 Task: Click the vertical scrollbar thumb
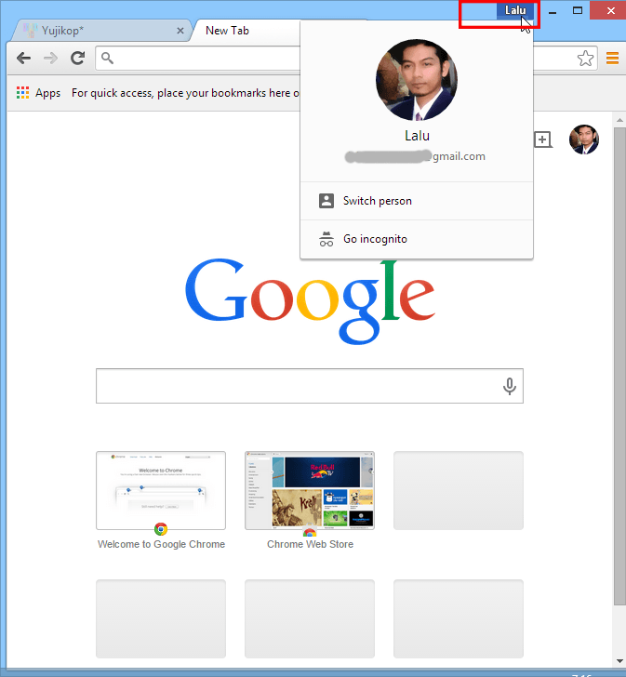(619, 366)
